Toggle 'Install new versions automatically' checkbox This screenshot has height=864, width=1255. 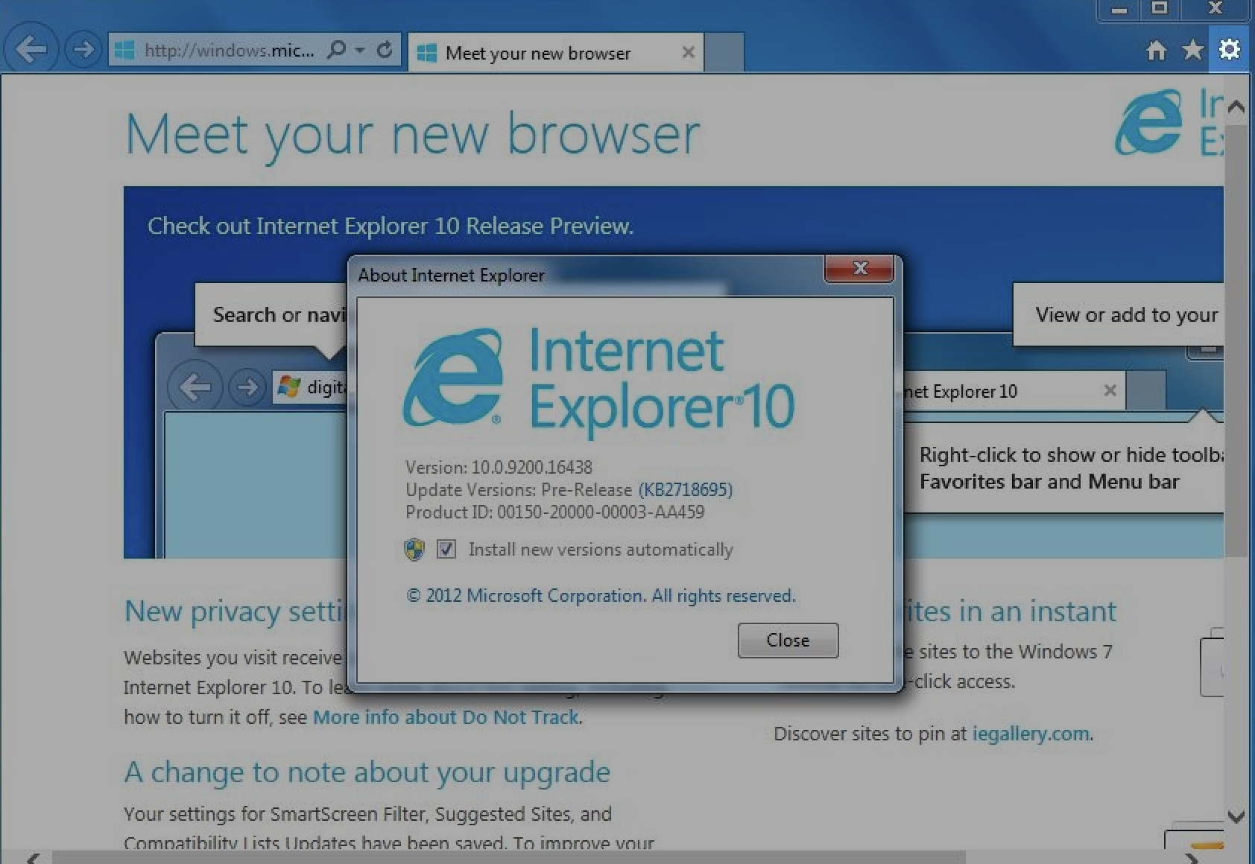click(446, 549)
